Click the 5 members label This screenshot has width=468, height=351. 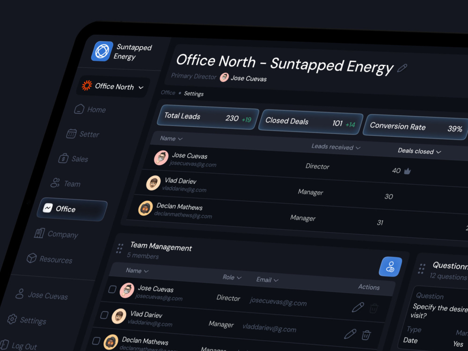143,256
